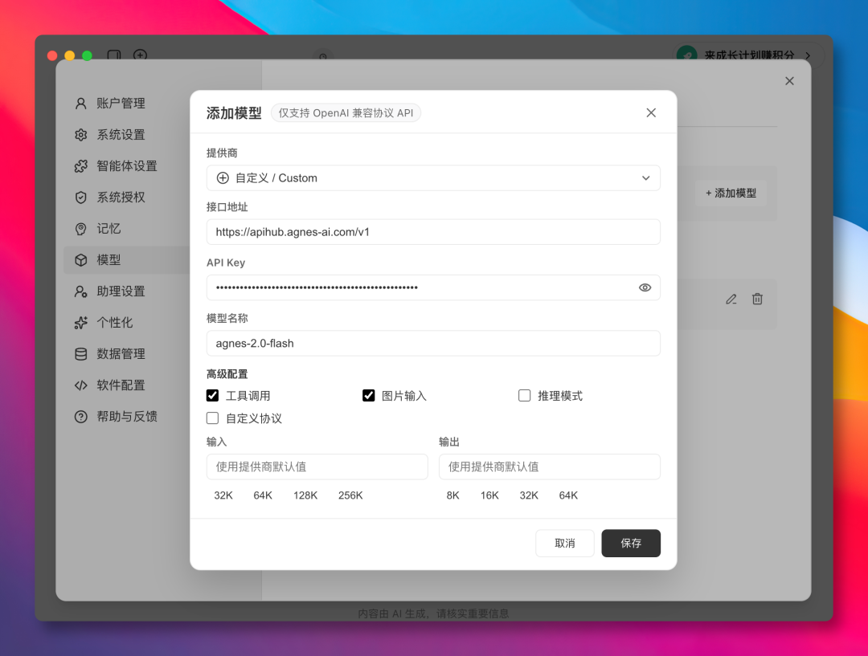The height and width of the screenshot is (656, 868).
Task: Select 32K output preset
Action: (x=529, y=495)
